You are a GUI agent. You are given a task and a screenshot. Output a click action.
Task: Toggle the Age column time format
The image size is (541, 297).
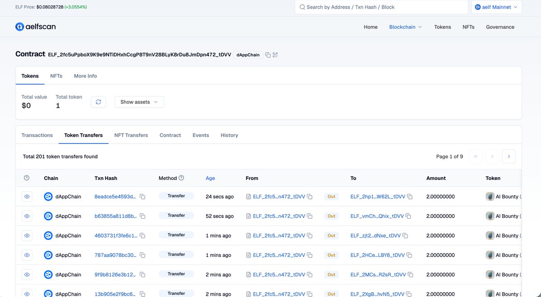210,178
